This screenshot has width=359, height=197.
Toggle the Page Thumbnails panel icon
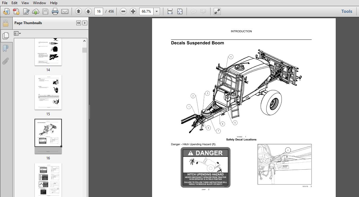pyautogui.click(x=6, y=36)
